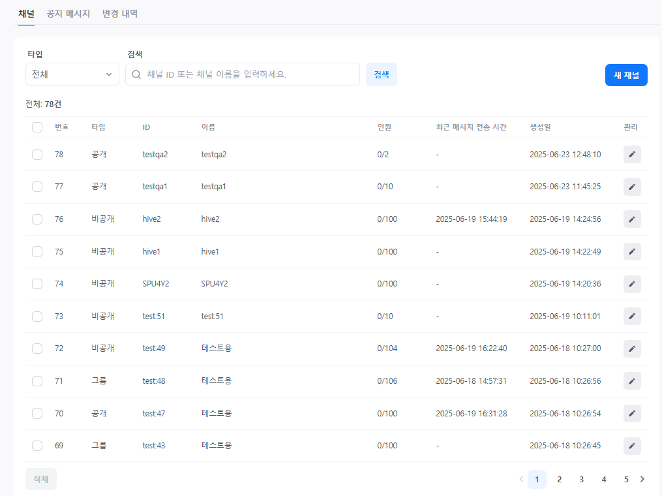Click the 새 채널 button
The height and width of the screenshot is (496, 662).
pos(625,75)
